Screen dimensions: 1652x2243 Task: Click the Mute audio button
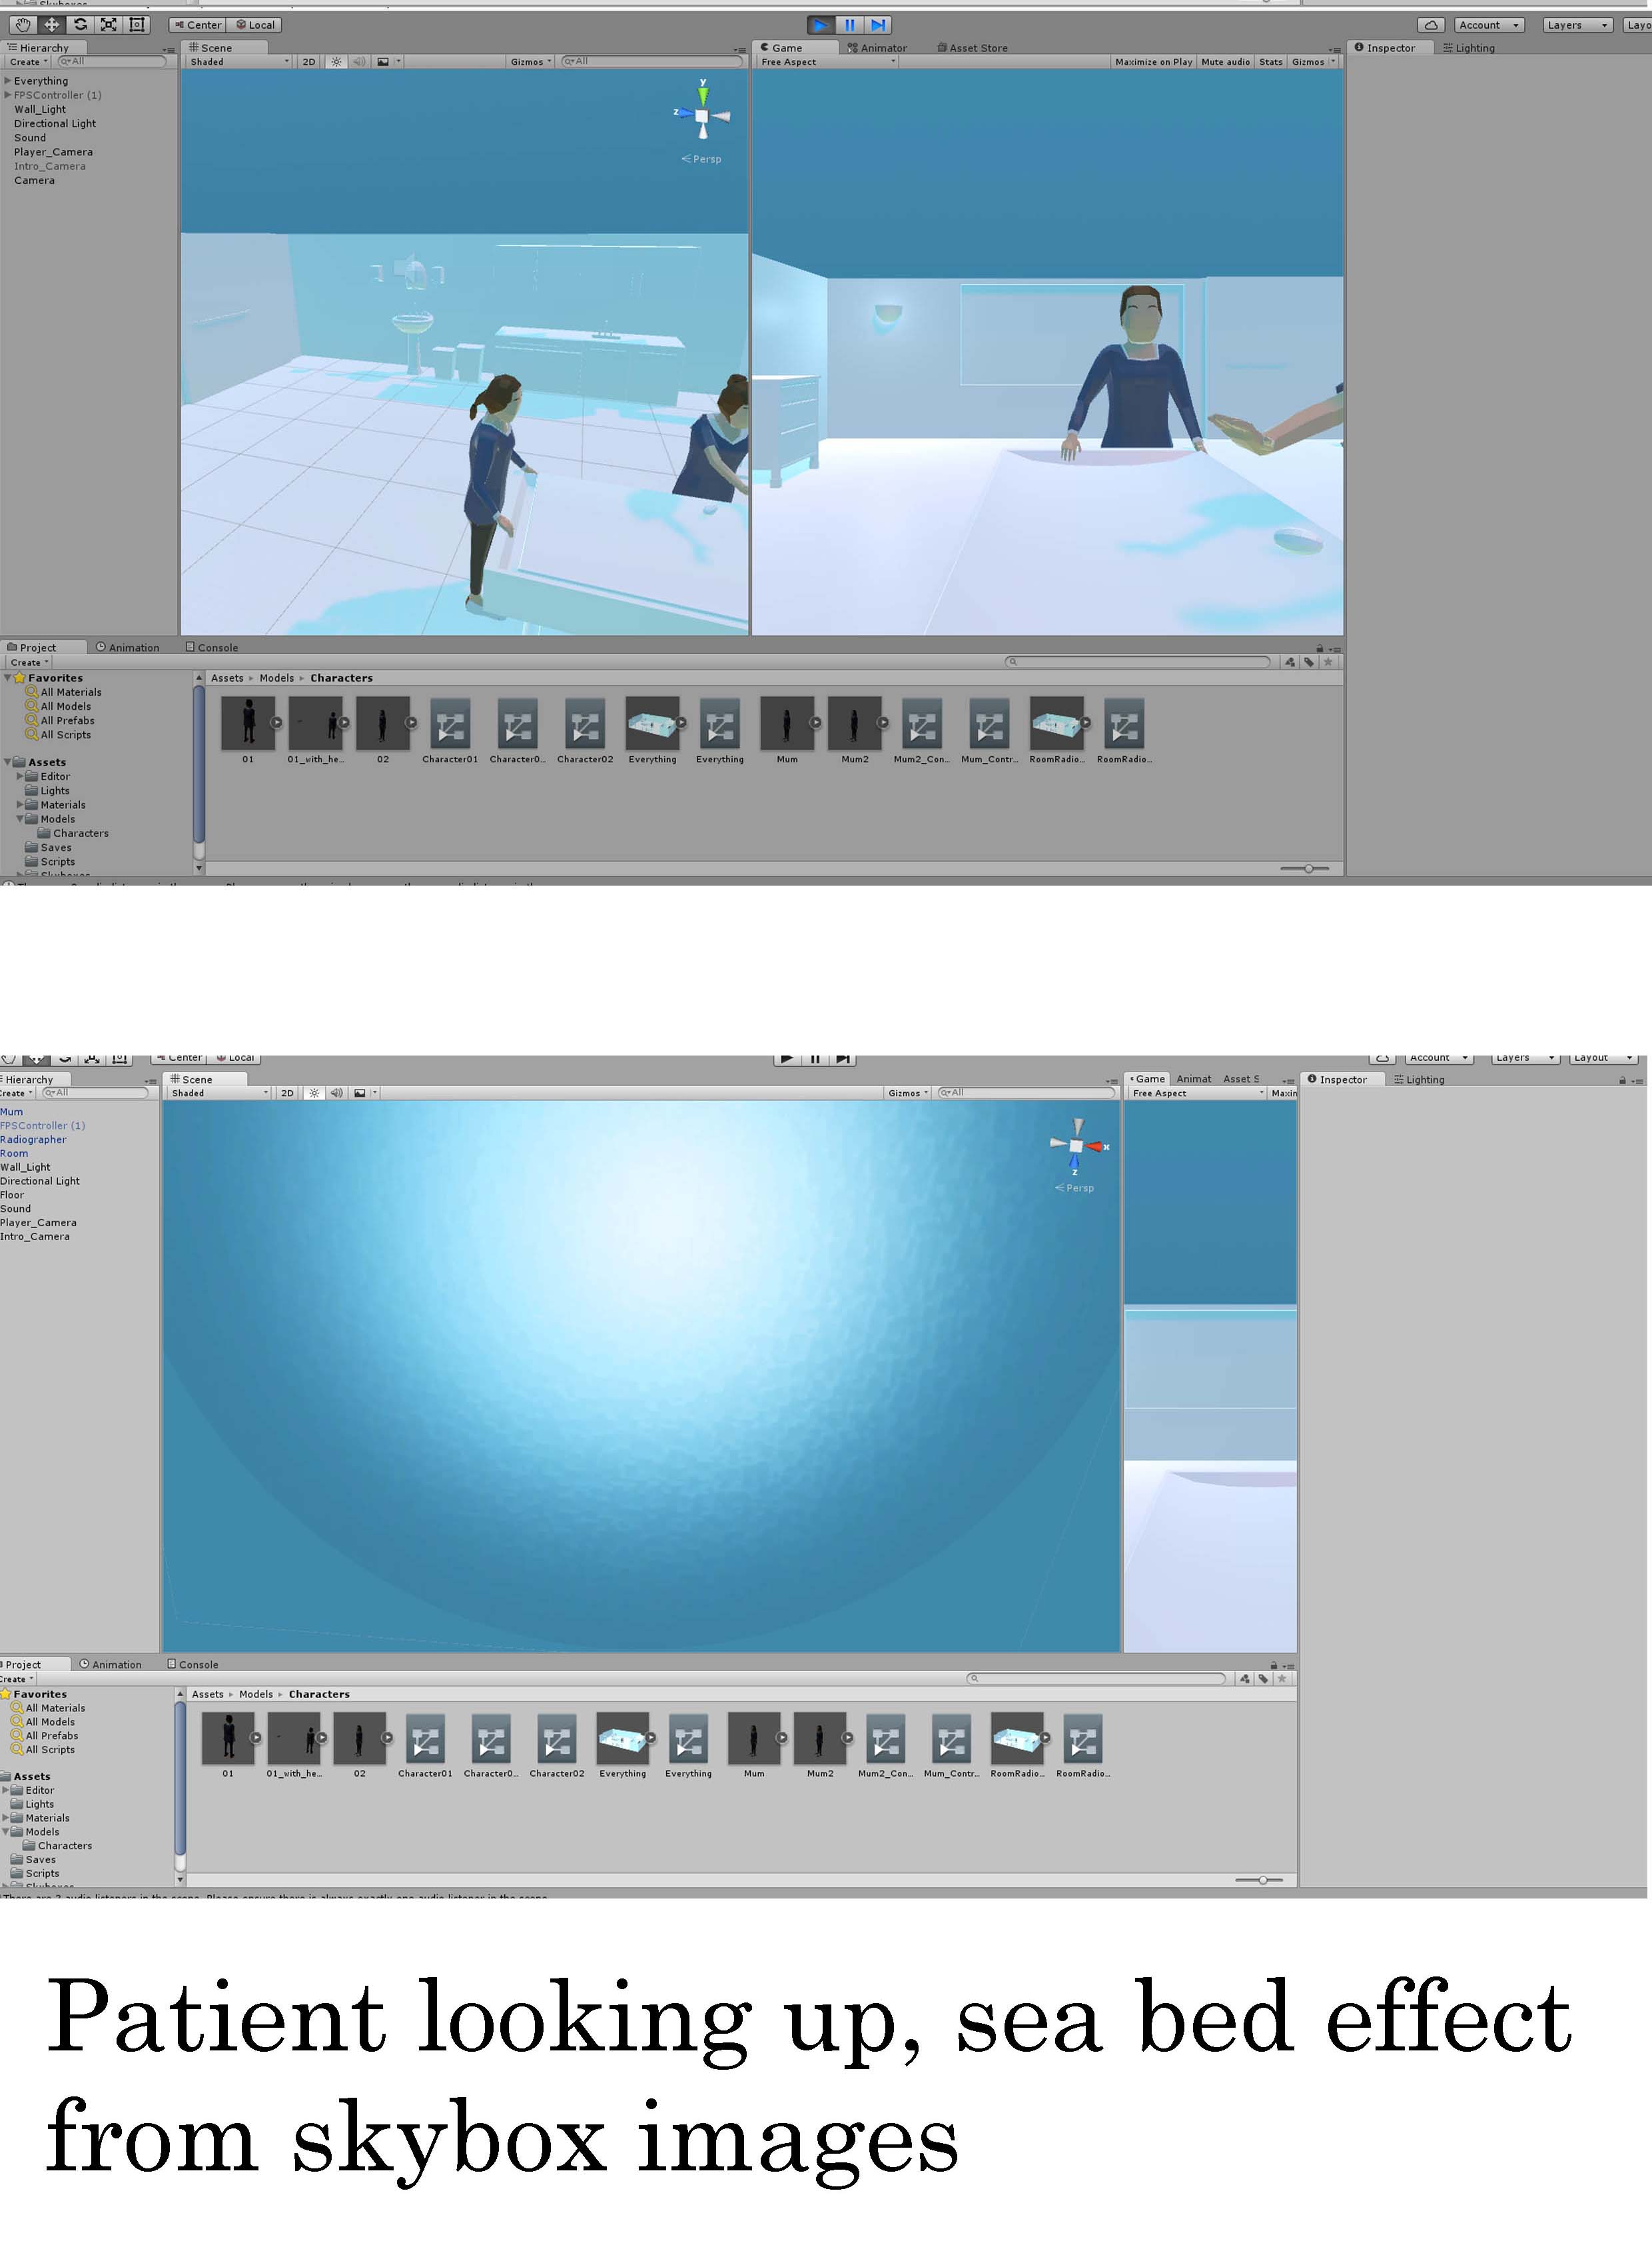(1225, 62)
